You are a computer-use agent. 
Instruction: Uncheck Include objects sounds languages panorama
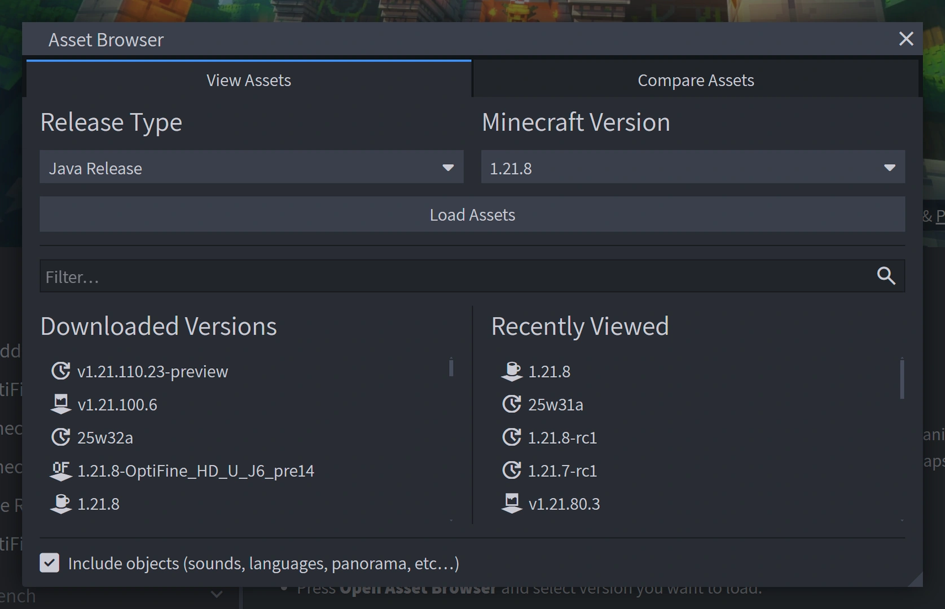(50, 563)
